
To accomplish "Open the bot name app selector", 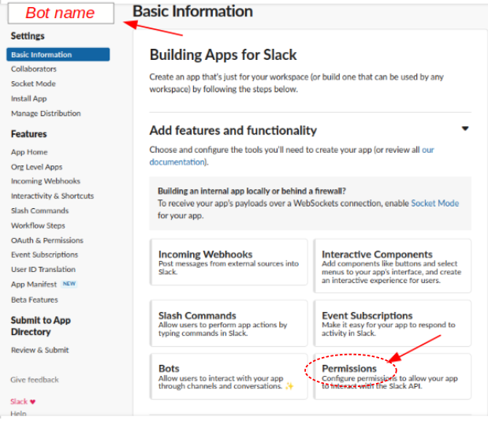I will (61, 13).
